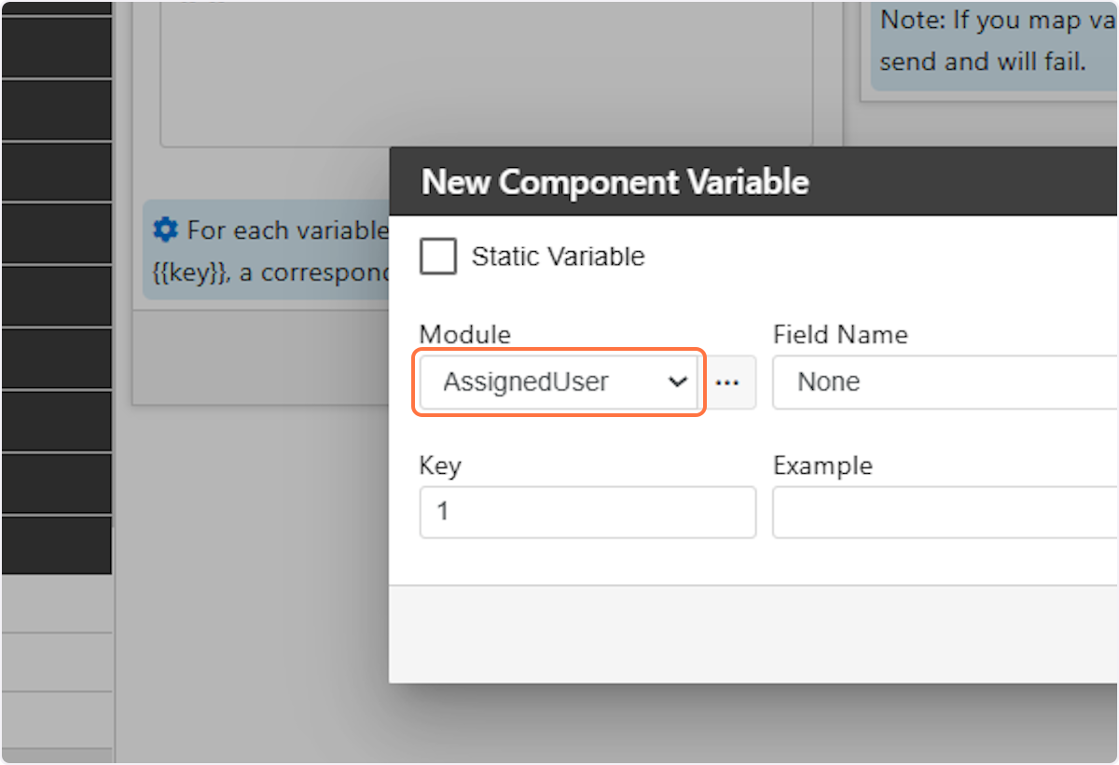Click the Field Name label
This screenshot has width=1119, height=765.
840,335
